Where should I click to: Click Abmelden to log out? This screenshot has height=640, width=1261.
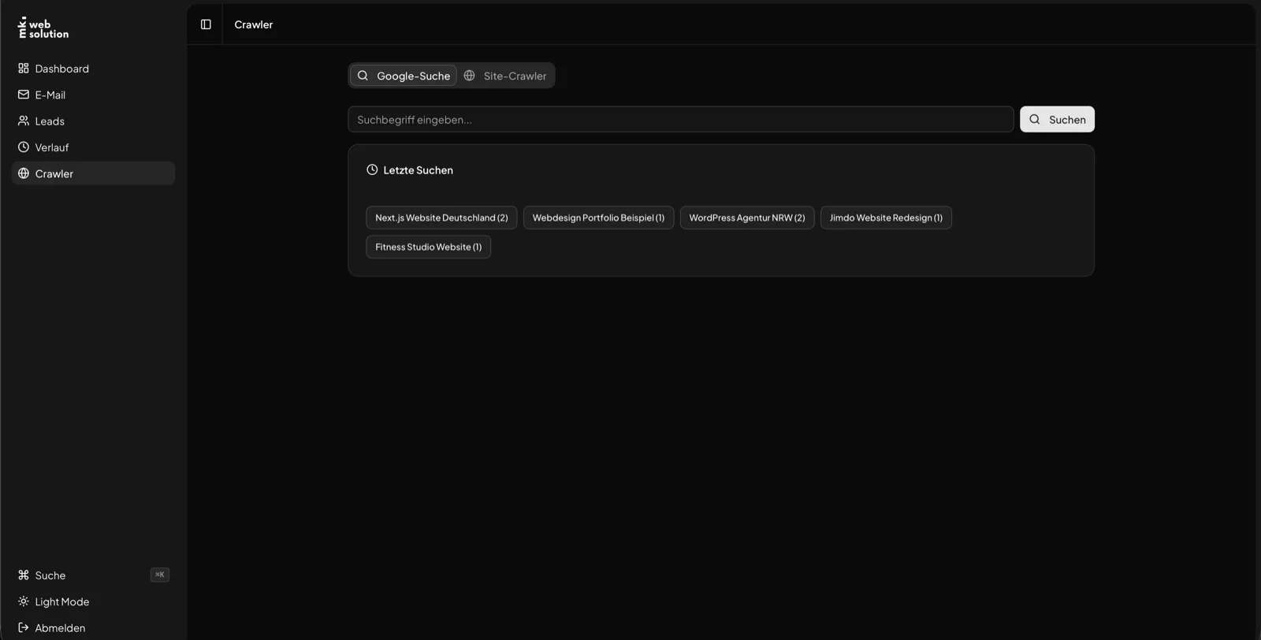click(x=93, y=628)
